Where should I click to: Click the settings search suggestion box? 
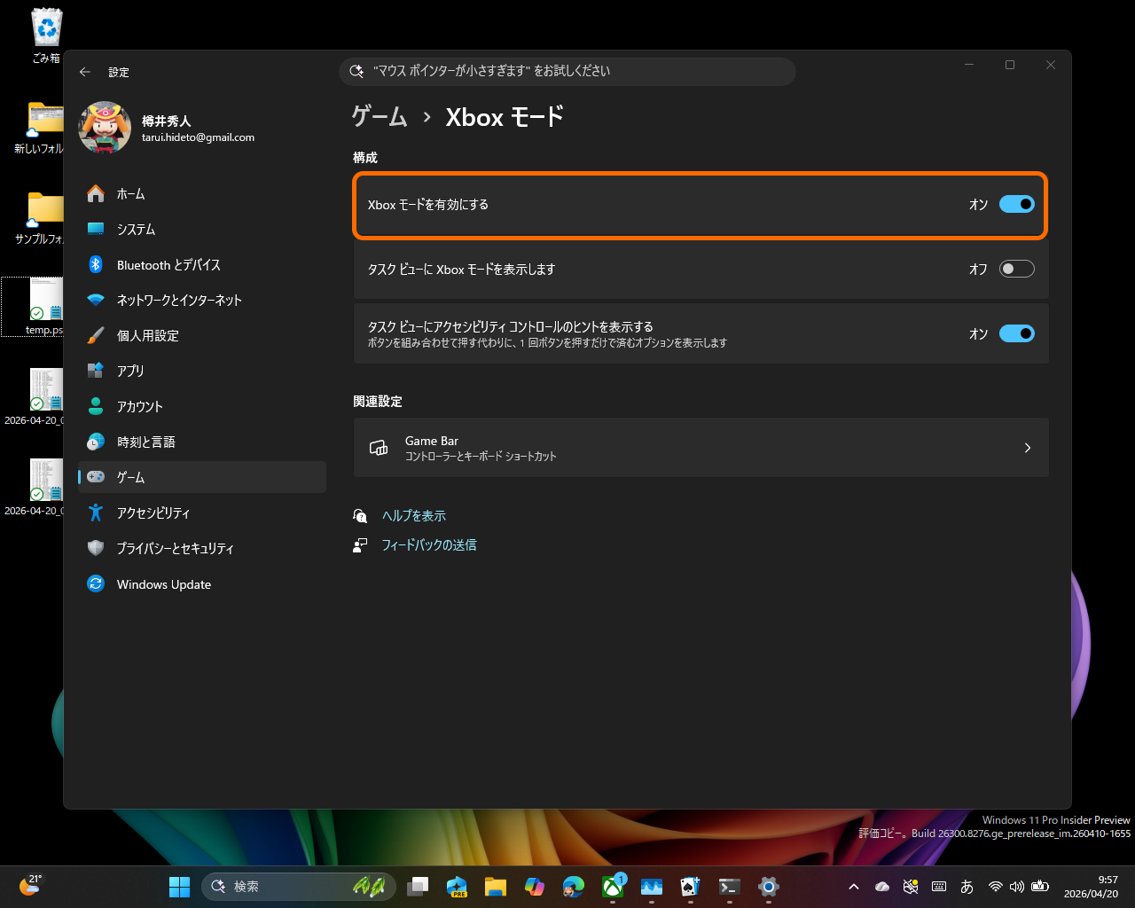tap(567, 72)
